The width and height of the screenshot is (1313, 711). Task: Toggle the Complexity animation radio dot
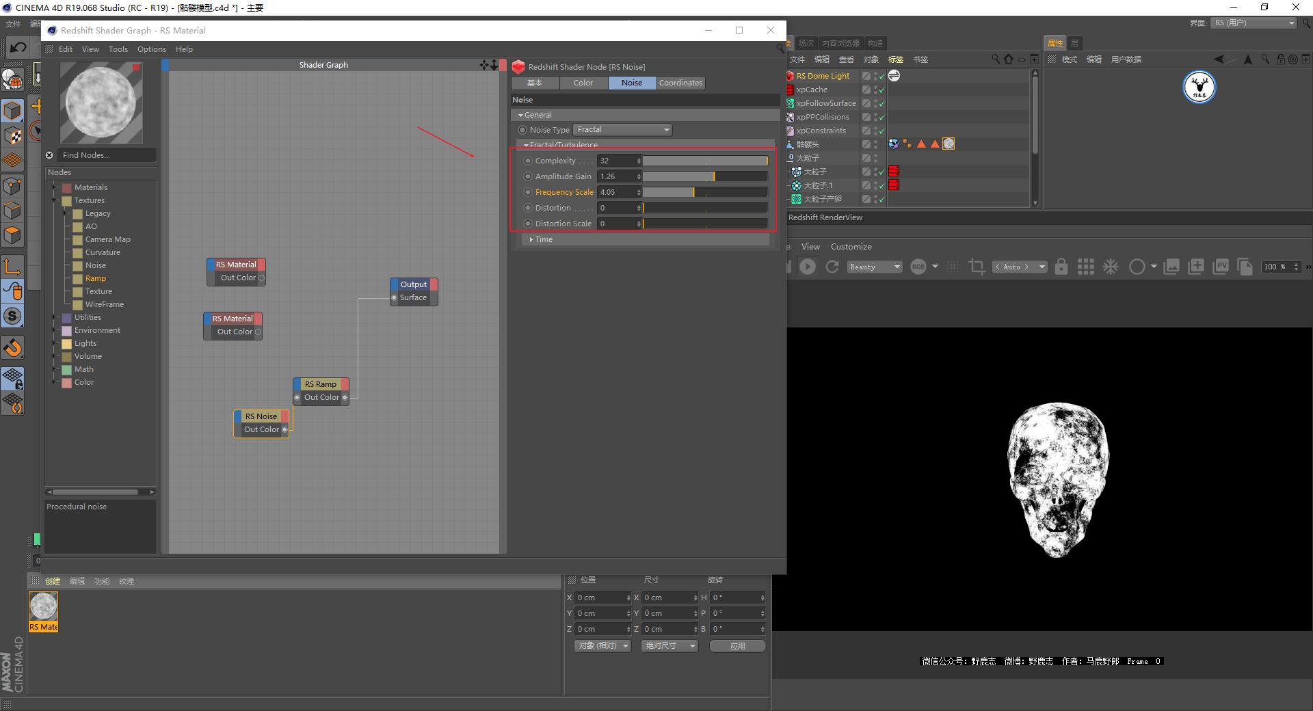tap(527, 161)
